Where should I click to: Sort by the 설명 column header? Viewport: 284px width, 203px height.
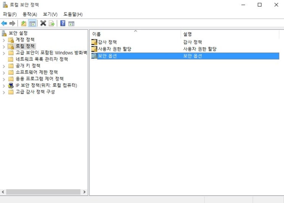pyautogui.click(x=230, y=34)
